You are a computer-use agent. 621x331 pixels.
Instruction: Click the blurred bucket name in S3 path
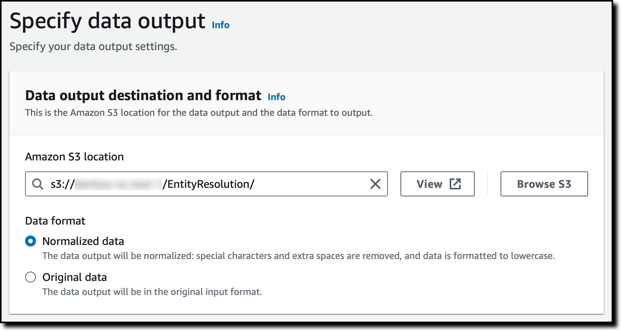118,184
